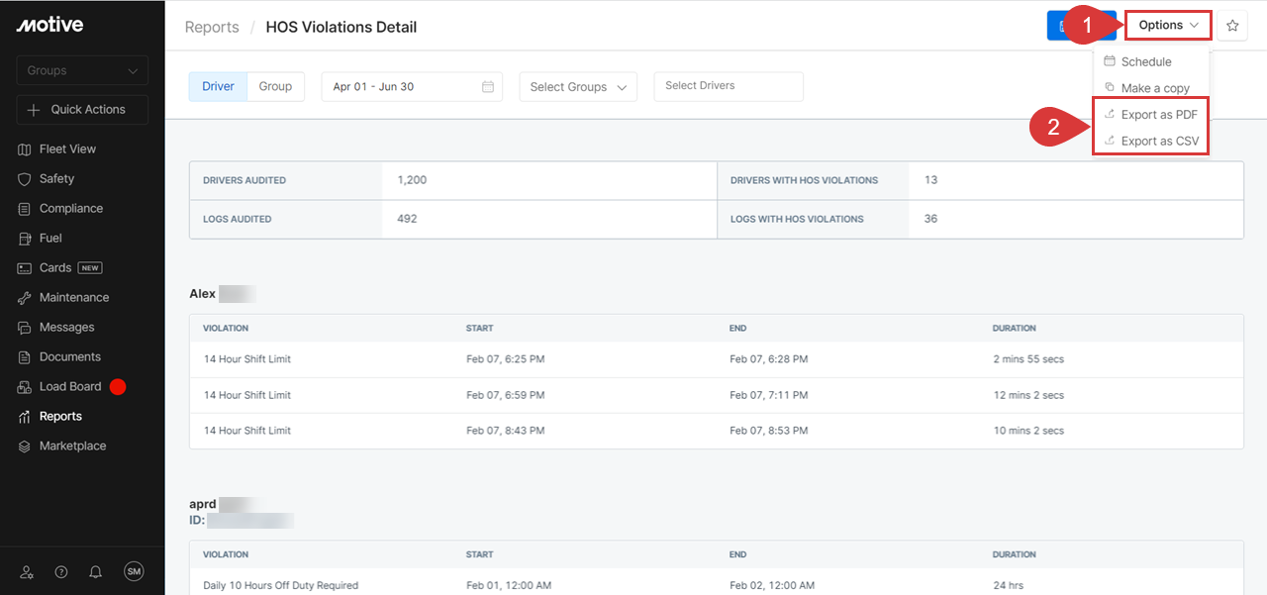Switch view to Driver
Viewport: 1267px width, 595px height.
pos(218,86)
